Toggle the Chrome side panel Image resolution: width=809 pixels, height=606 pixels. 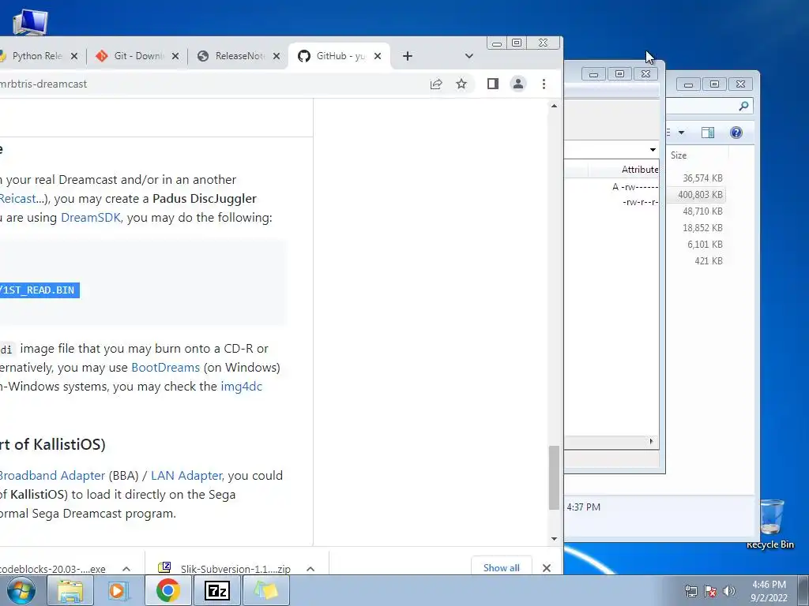pyautogui.click(x=493, y=84)
